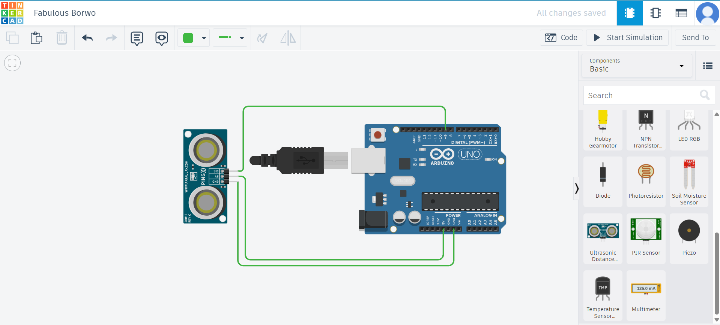The image size is (720, 325).
Task: Open the Code editor panel
Action: click(x=561, y=38)
